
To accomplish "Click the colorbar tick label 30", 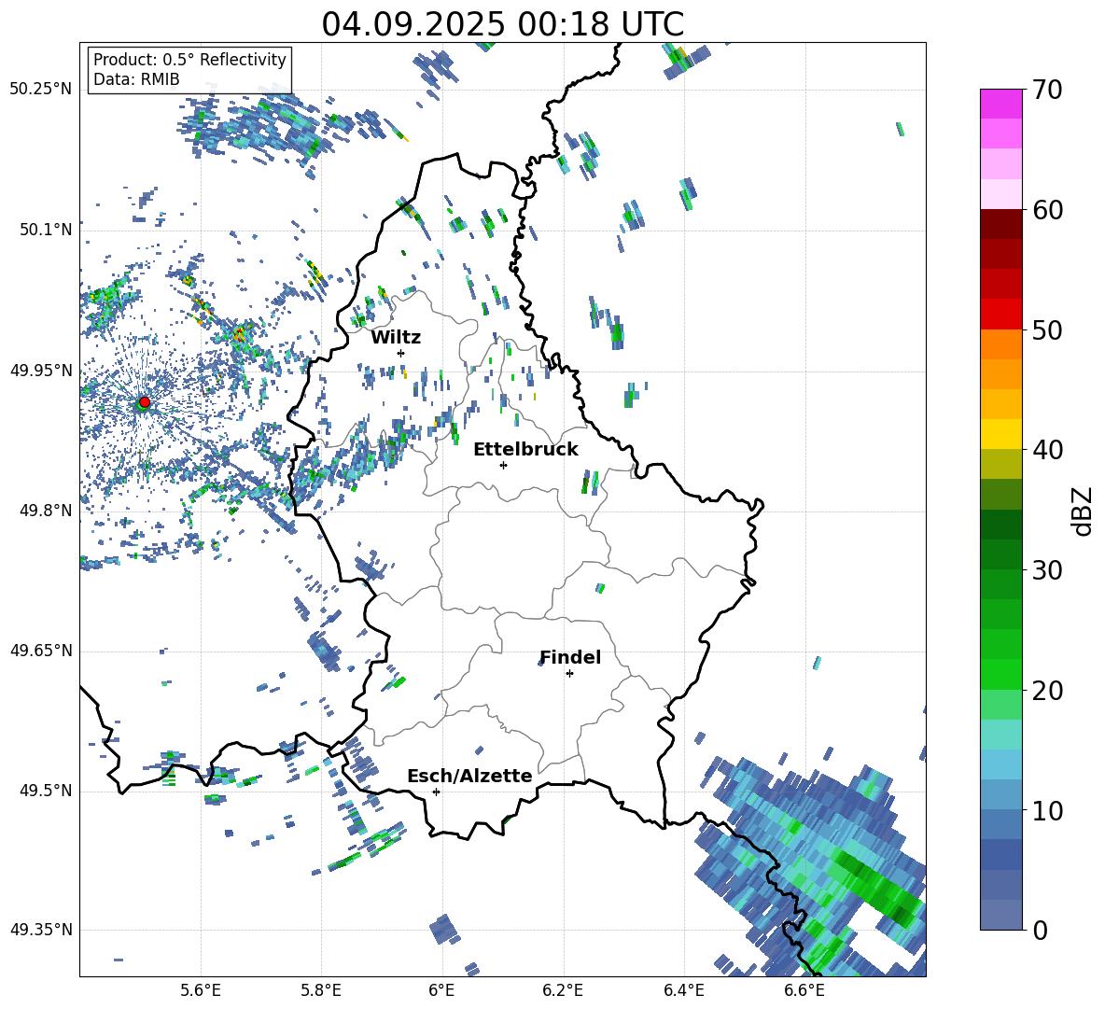I will 1047,570.
